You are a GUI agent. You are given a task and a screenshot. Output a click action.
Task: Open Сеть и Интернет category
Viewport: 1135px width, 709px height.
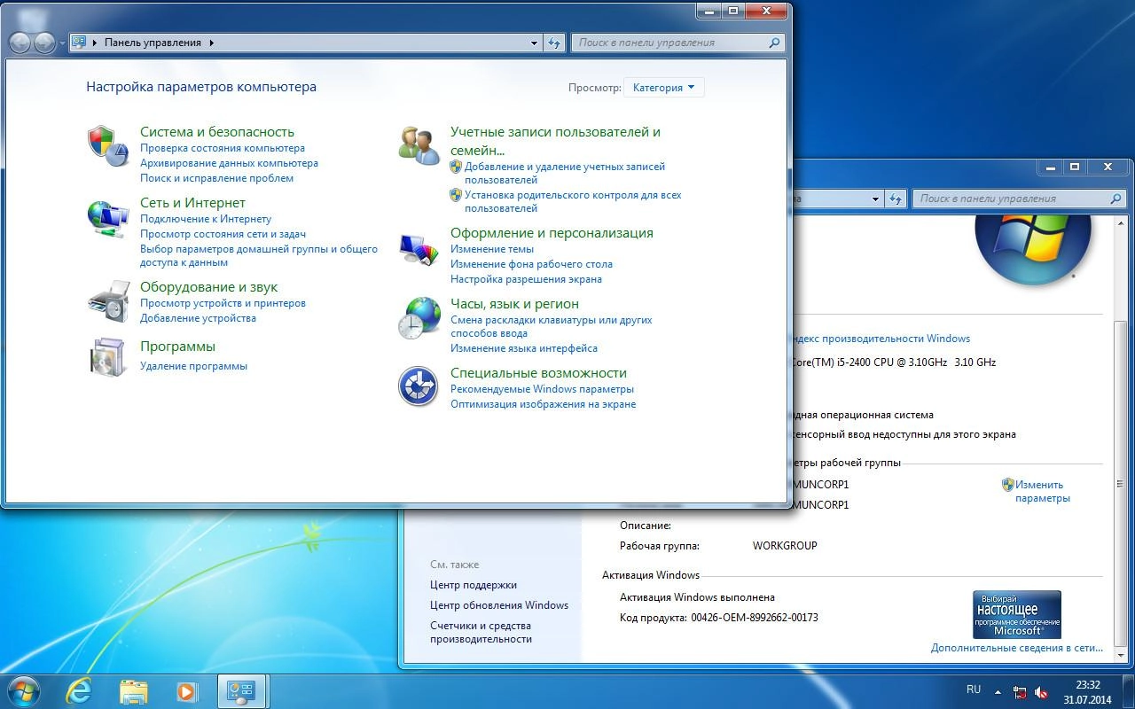point(192,203)
